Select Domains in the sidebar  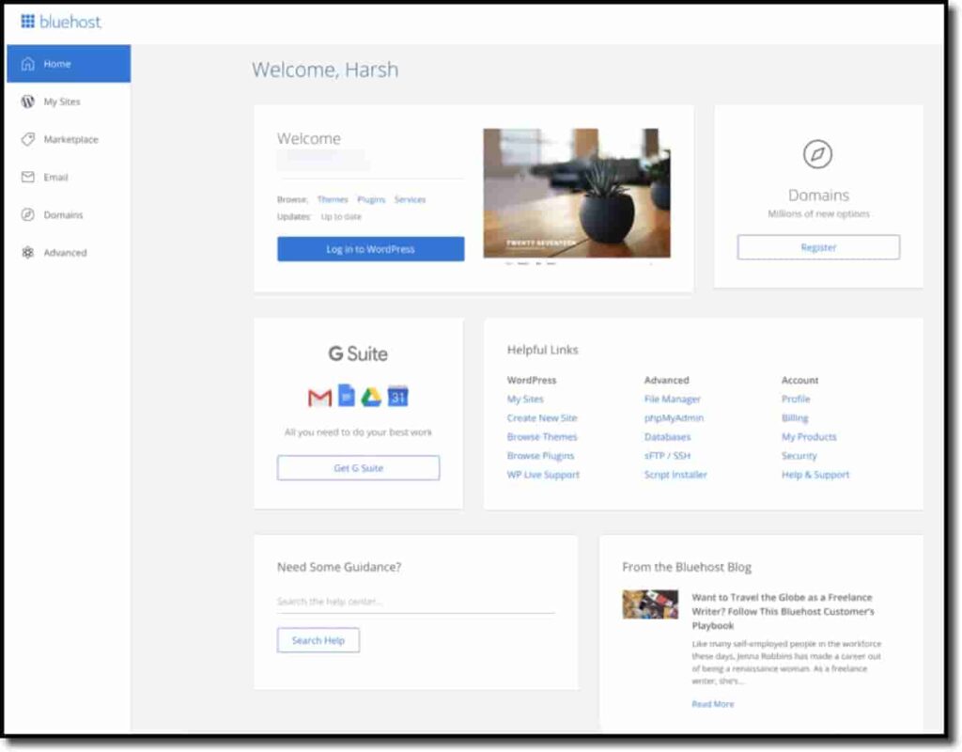[x=69, y=215]
